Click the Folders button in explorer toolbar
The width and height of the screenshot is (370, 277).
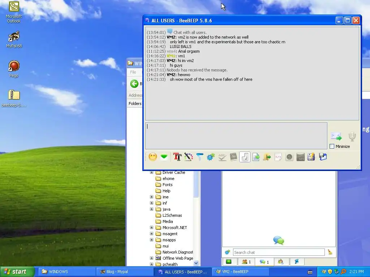(x=135, y=104)
